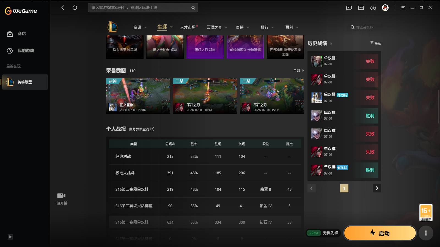Expand the 百科 dropdown arrow
The height and width of the screenshot is (247, 440).
(x=297, y=27)
